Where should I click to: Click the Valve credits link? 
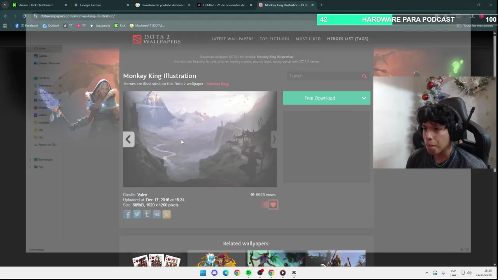click(x=142, y=195)
